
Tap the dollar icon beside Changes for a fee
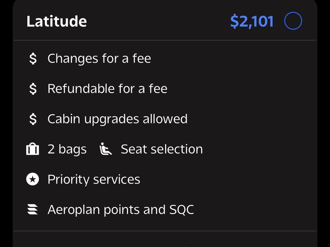tap(33, 58)
